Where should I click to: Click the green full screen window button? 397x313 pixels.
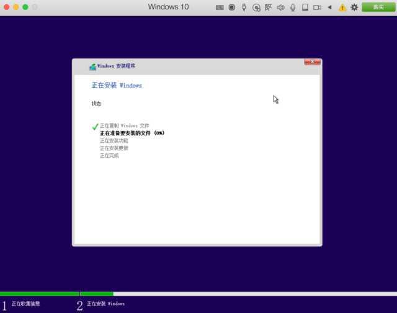pyautogui.click(x=25, y=7)
